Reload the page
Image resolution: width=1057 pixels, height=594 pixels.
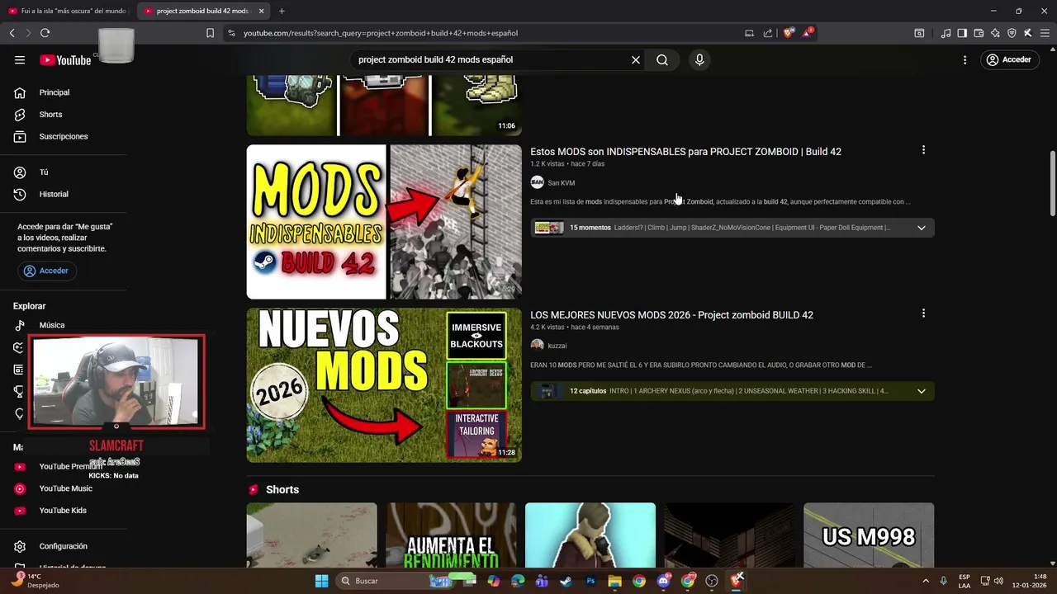click(x=45, y=33)
